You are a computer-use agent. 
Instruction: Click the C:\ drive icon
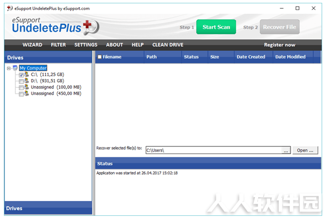[x=26, y=74]
